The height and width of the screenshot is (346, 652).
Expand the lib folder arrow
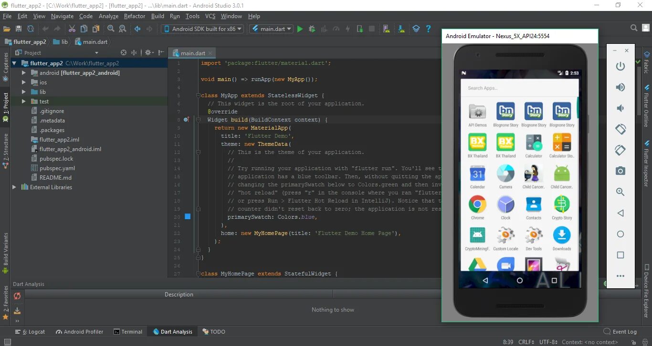(x=23, y=92)
